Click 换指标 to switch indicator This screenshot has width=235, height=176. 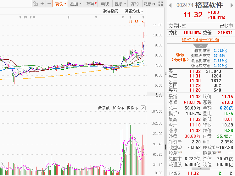pyautogui.click(x=132, y=108)
